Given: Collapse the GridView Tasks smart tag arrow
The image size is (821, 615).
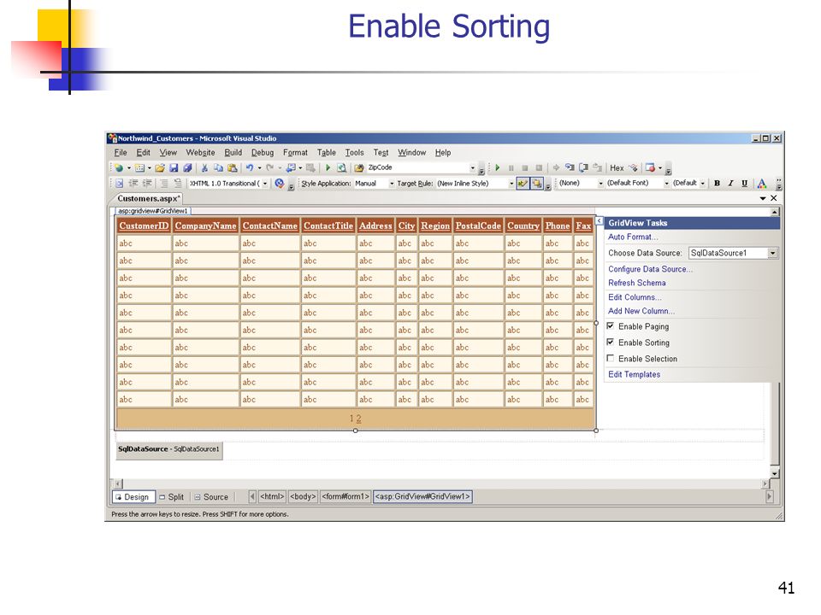Looking at the screenshot, I should pyautogui.click(x=599, y=221).
